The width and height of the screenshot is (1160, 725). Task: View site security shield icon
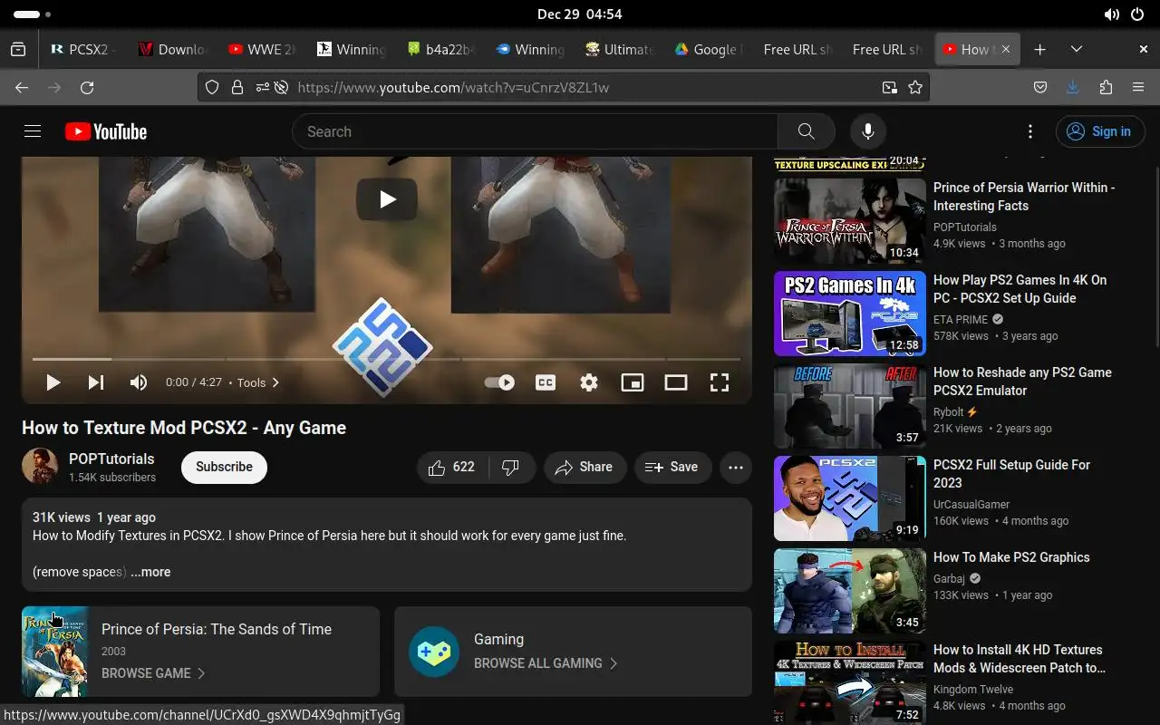[x=211, y=88]
